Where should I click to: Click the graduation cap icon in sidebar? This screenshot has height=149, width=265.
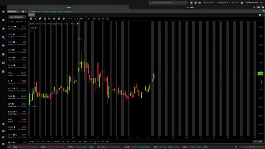coord(3,29)
